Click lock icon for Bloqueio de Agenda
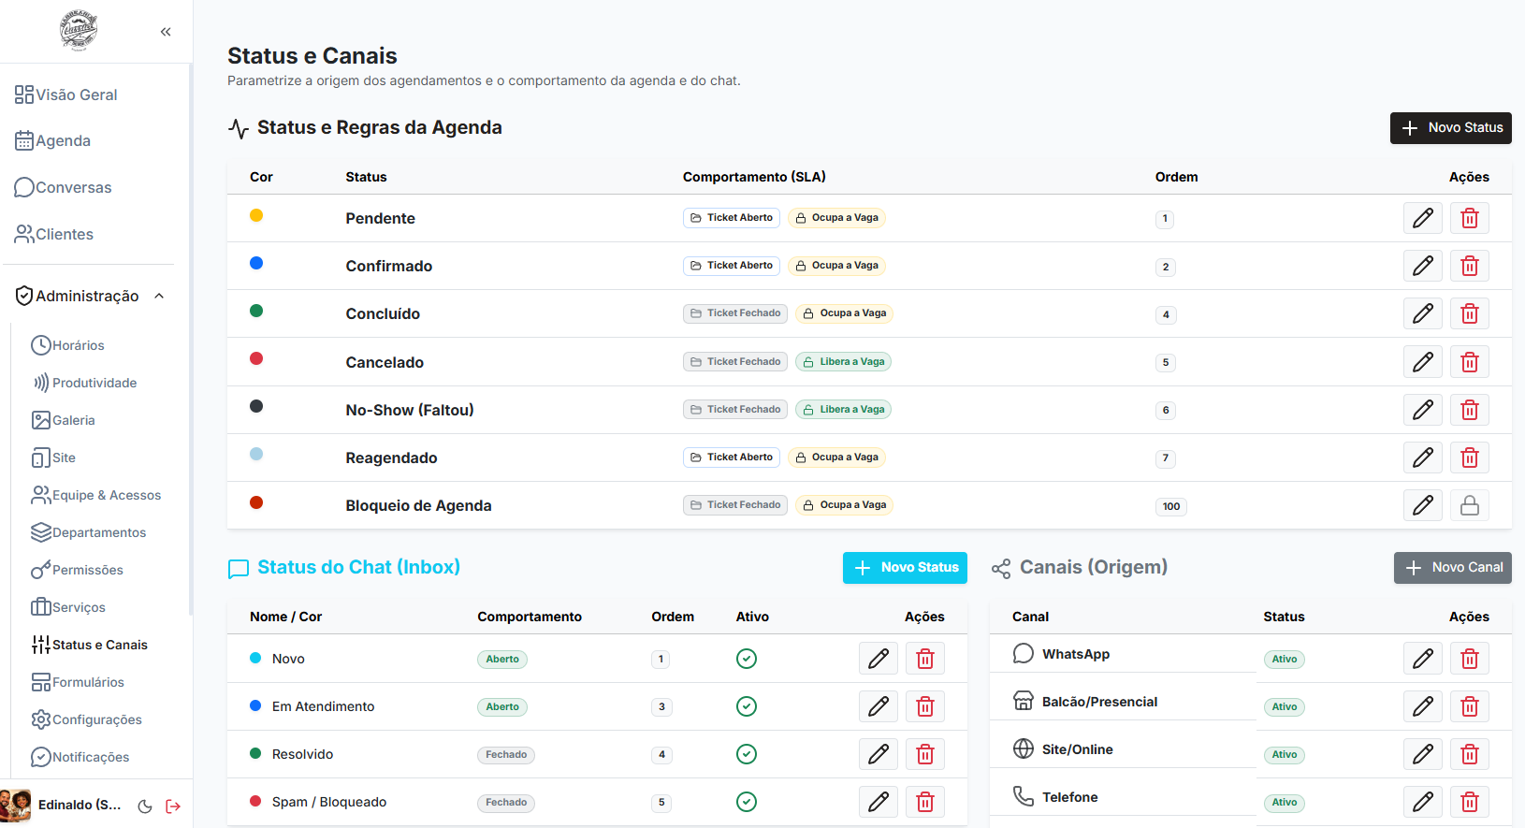The width and height of the screenshot is (1525, 828). (x=1469, y=505)
